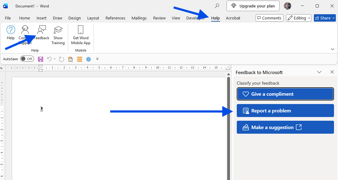Click the vertical document scrollbar

[x=228, y=128]
